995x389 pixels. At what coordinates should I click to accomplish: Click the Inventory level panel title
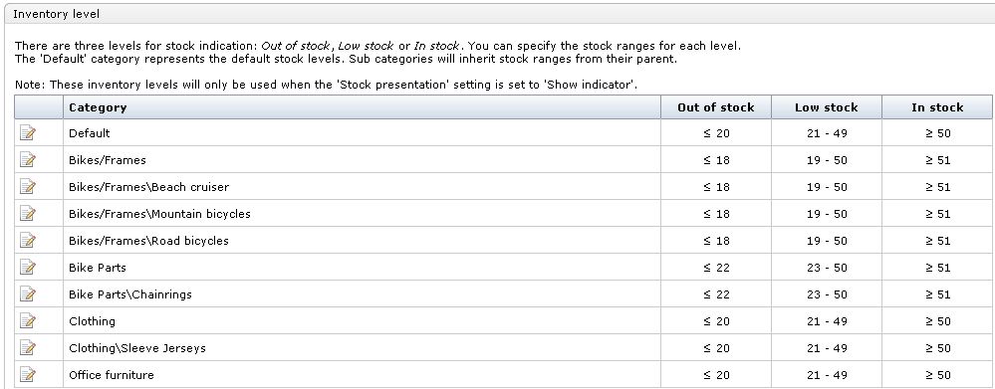click(x=57, y=13)
